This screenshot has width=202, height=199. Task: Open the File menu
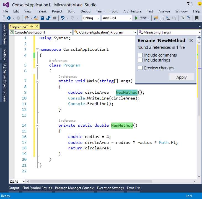pyautogui.click(x=5, y=11)
